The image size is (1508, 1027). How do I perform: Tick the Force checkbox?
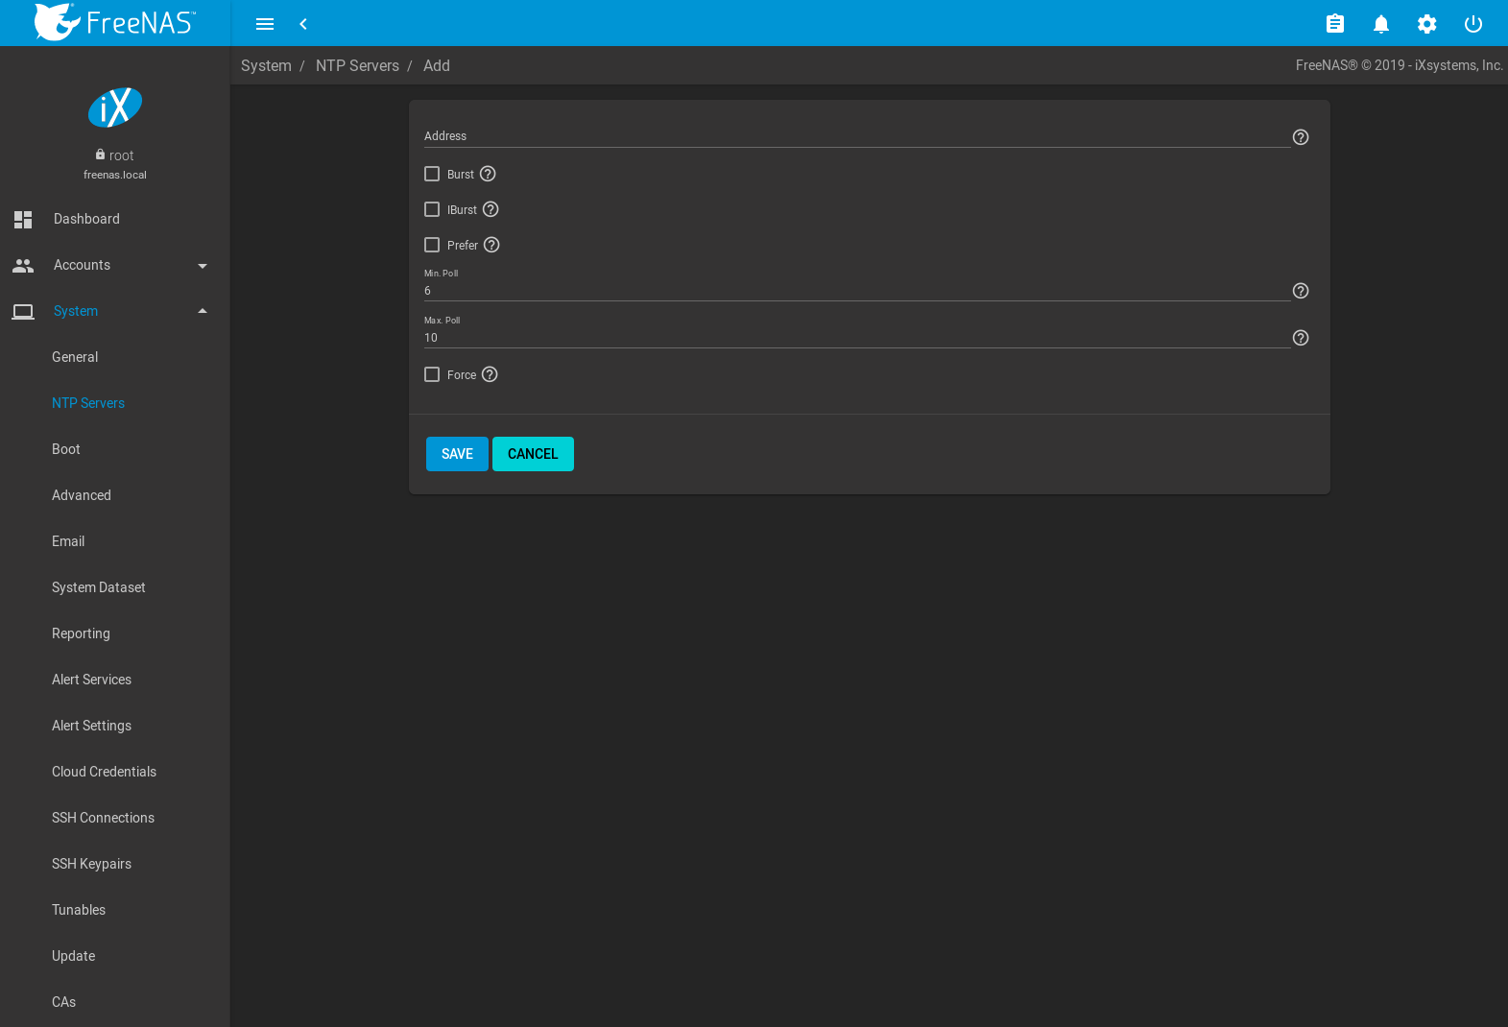tap(432, 374)
